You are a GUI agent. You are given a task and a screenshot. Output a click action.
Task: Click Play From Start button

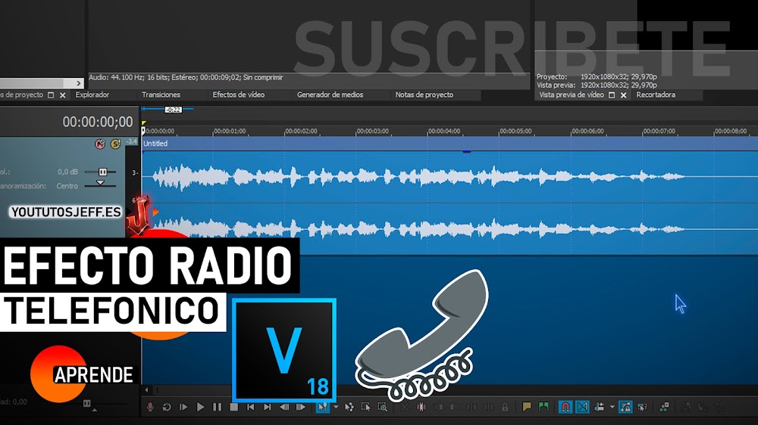(x=183, y=407)
